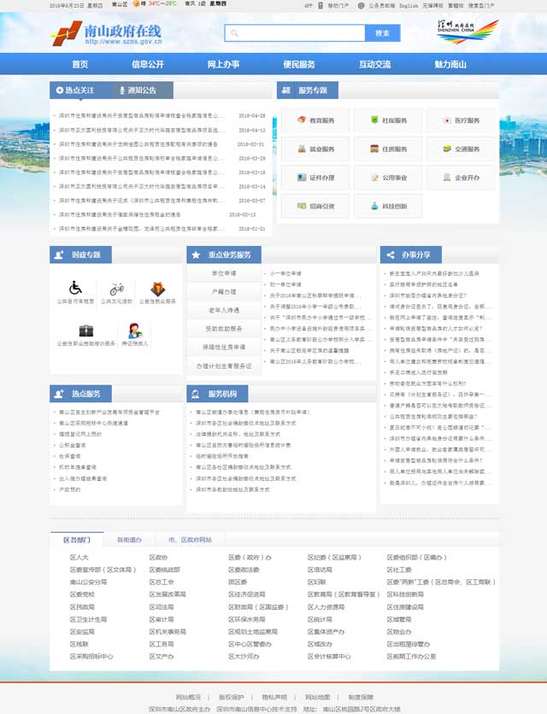This screenshot has width=547, height=714.
Task: Open the 公积金查询 hot service link
Action: click(72, 445)
